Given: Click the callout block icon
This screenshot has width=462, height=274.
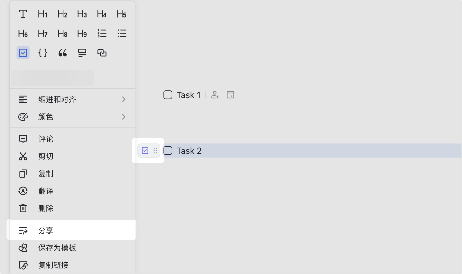Looking at the screenshot, I should 82,53.
